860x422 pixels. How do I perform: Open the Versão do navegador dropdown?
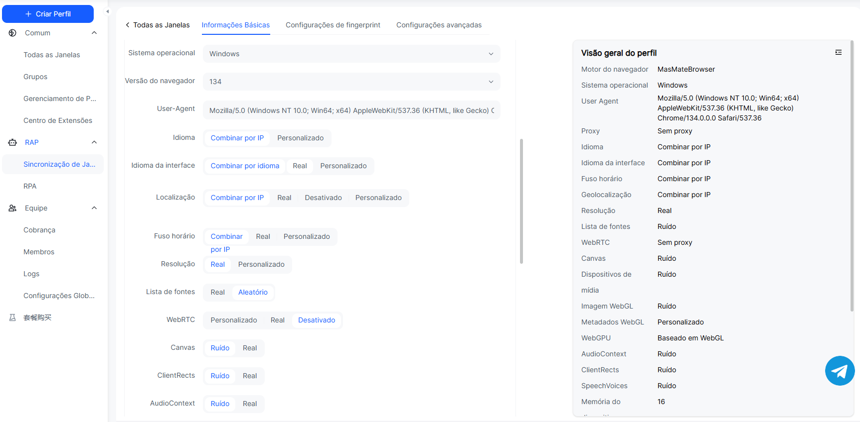pos(351,82)
